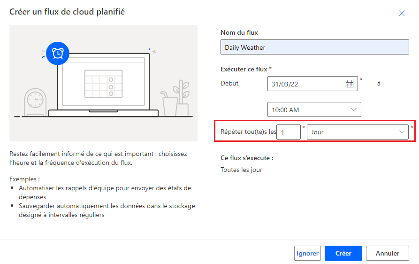
Task: Click the alarm clock illustration icon
Action: [58, 54]
